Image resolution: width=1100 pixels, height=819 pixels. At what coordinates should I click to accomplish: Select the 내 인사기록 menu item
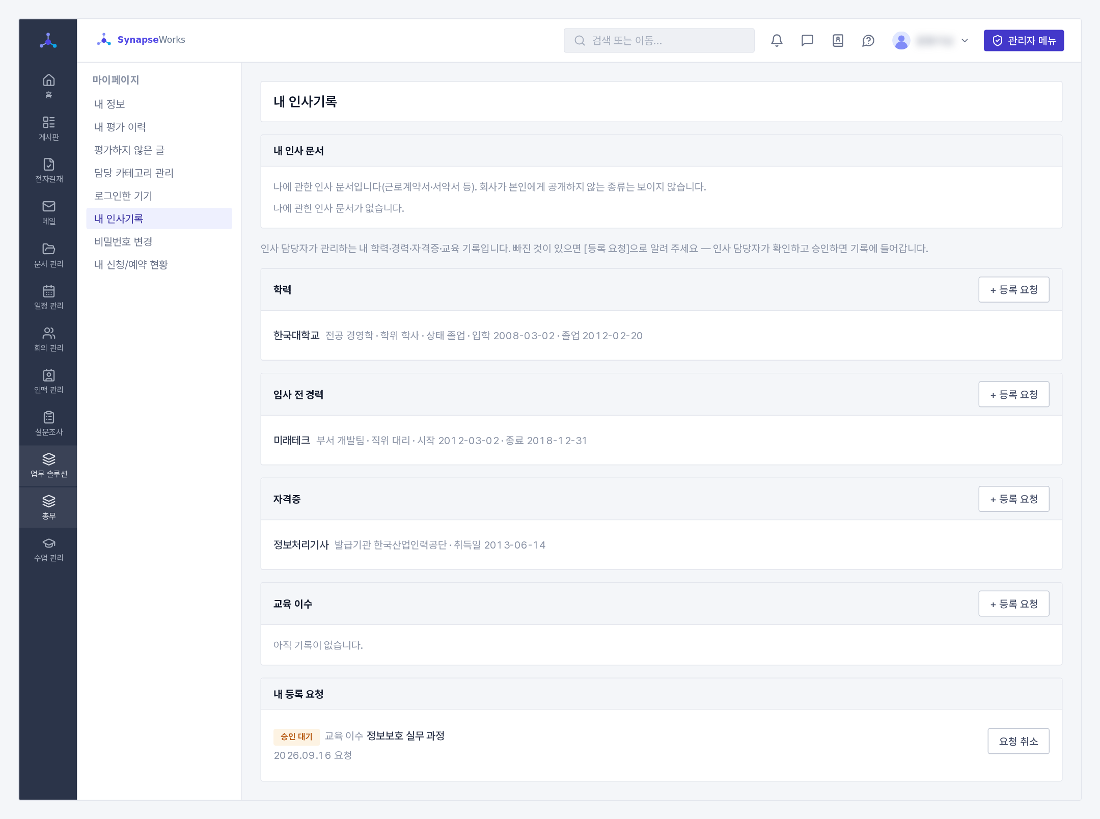159,219
